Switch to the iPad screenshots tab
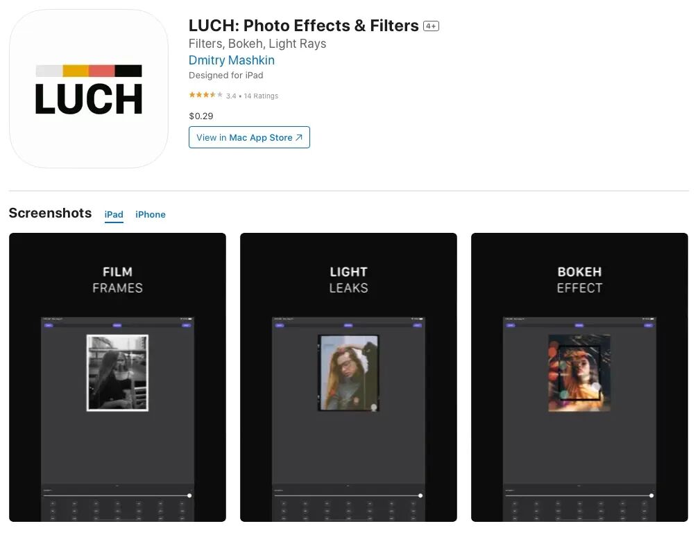The width and height of the screenshot is (700, 535). click(x=114, y=214)
